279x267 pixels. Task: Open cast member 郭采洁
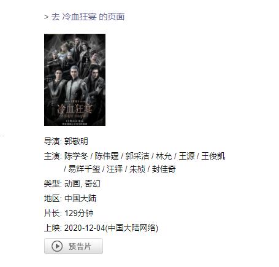pos(137,156)
